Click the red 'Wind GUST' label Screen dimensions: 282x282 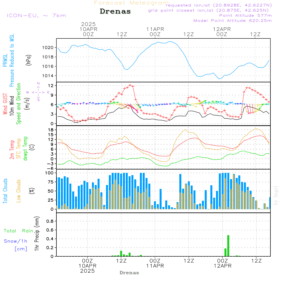click(x=5, y=104)
